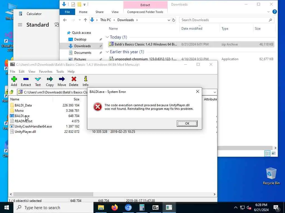Click the Extract icon in 7-Zip toolbar
285x213 pixels.
26,81
